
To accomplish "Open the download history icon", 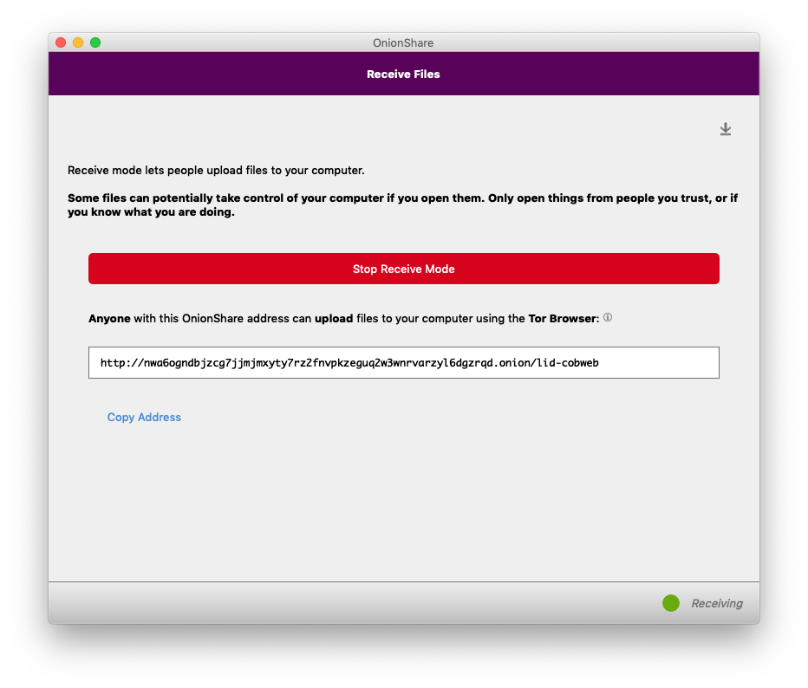I will (725, 129).
